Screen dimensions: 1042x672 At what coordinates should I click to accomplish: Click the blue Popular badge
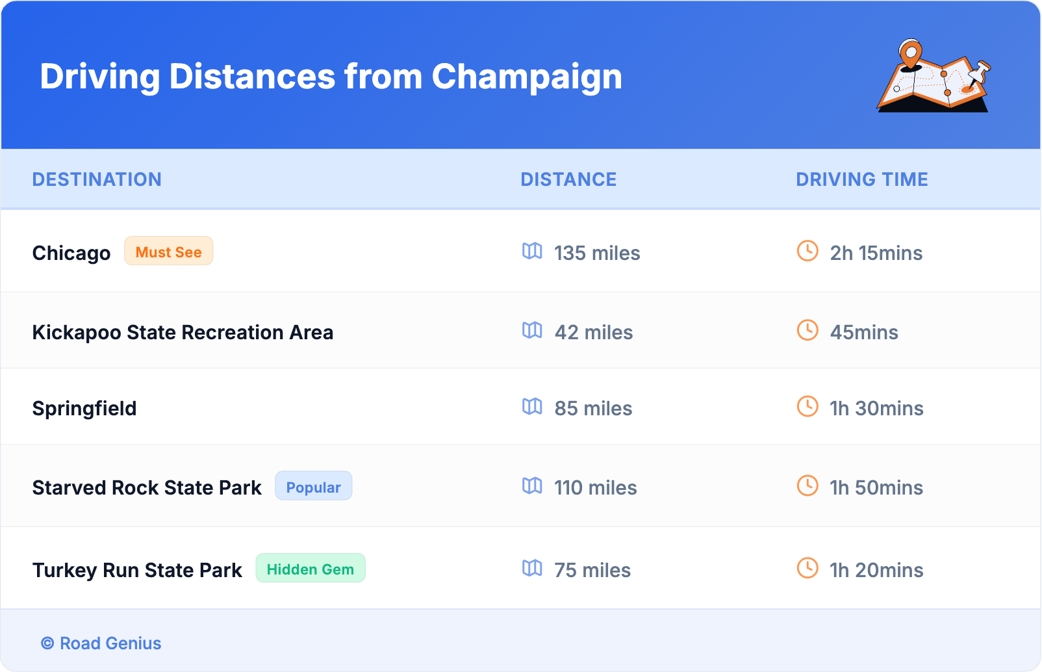313,487
